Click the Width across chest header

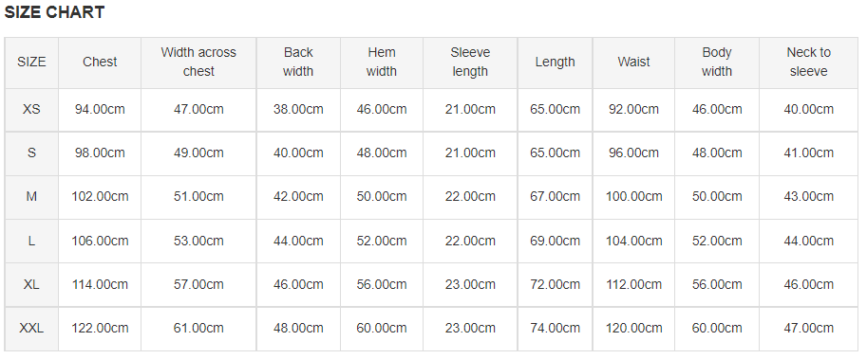point(198,62)
